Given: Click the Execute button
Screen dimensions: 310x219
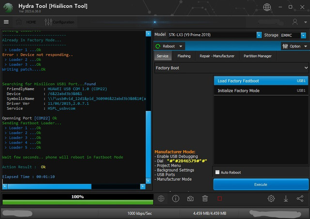Looking at the screenshot, I should pos(261,185).
